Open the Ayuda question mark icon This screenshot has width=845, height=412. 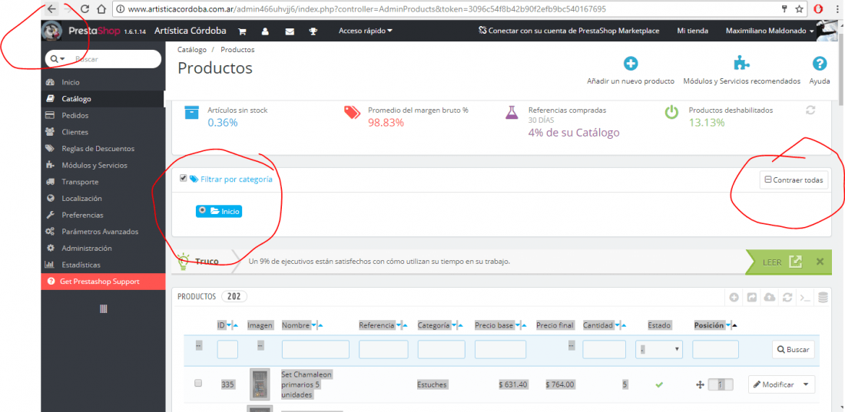pyautogui.click(x=819, y=64)
